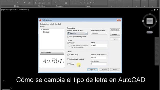
Task: Select the Standard text style in list
Action: click(46, 32)
